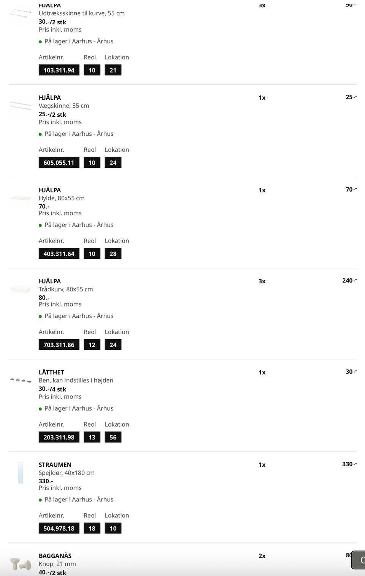Click article number 203.311.98 badge
Screen dimensions: 365x576
pos(59,437)
